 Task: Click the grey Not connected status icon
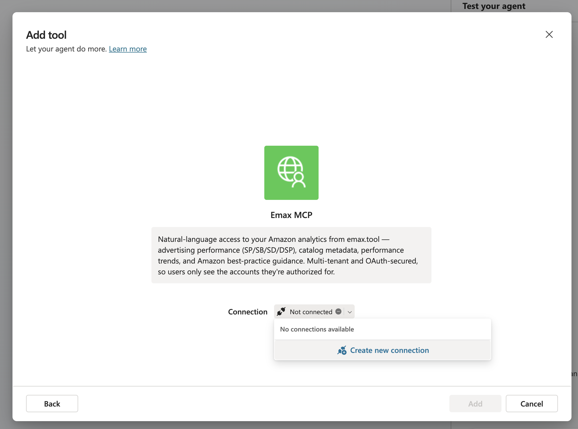(338, 311)
